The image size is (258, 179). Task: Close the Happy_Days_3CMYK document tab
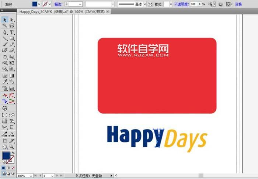tap(108, 12)
